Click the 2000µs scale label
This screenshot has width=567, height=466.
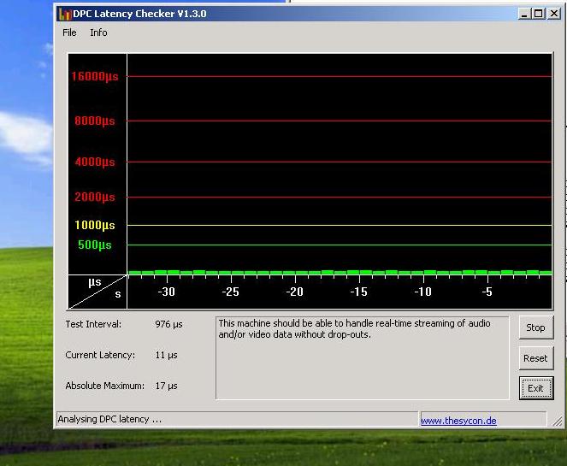[95, 197]
